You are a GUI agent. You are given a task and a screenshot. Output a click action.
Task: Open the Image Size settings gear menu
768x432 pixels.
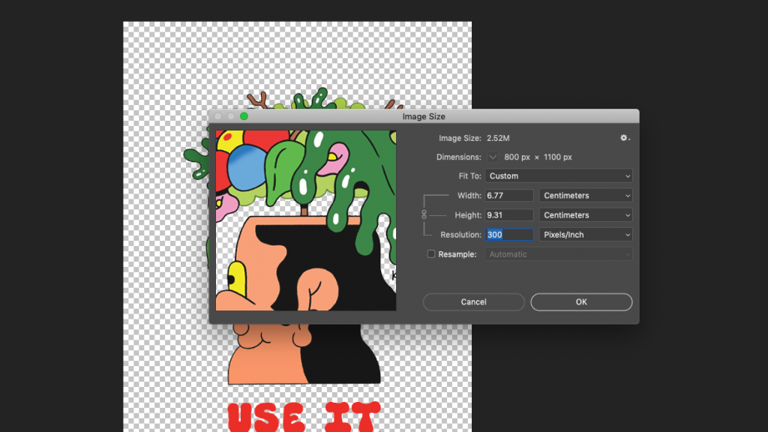(x=624, y=138)
